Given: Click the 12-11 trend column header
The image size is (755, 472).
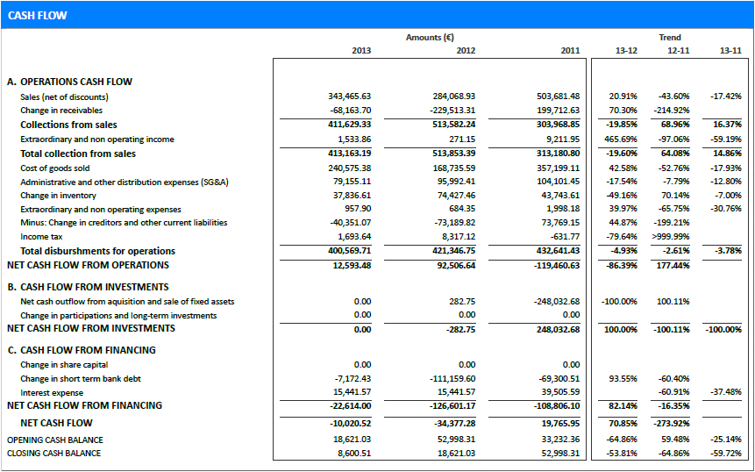Looking at the screenshot, I should (x=678, y=51).
